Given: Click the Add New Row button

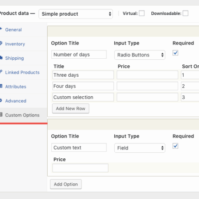Looking at the screenshot, I should [x=71, y=108].
